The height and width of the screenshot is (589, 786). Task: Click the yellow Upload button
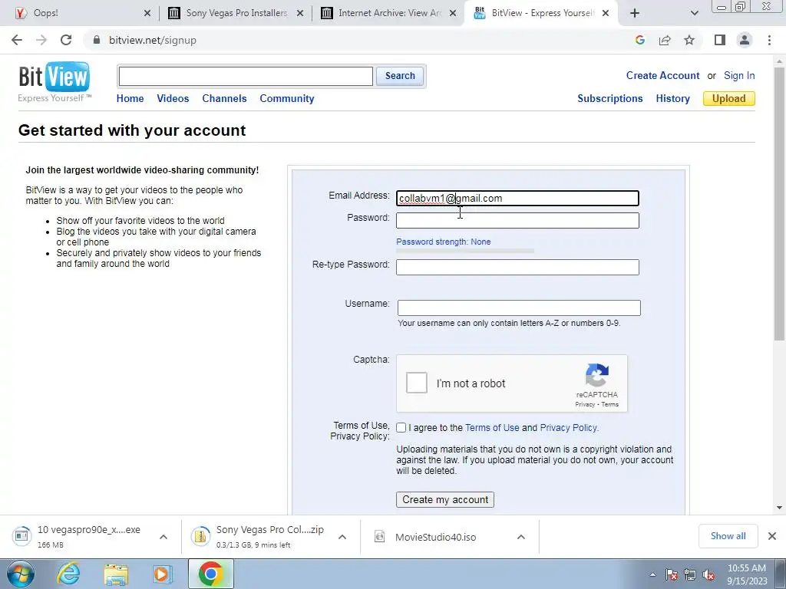tap(729, 99)
